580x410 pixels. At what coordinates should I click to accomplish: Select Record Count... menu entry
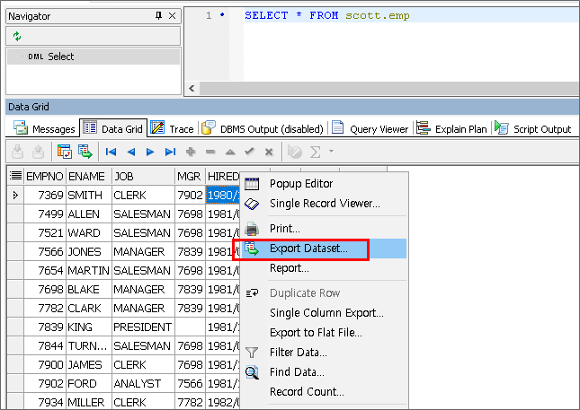[x=325, y=391]
